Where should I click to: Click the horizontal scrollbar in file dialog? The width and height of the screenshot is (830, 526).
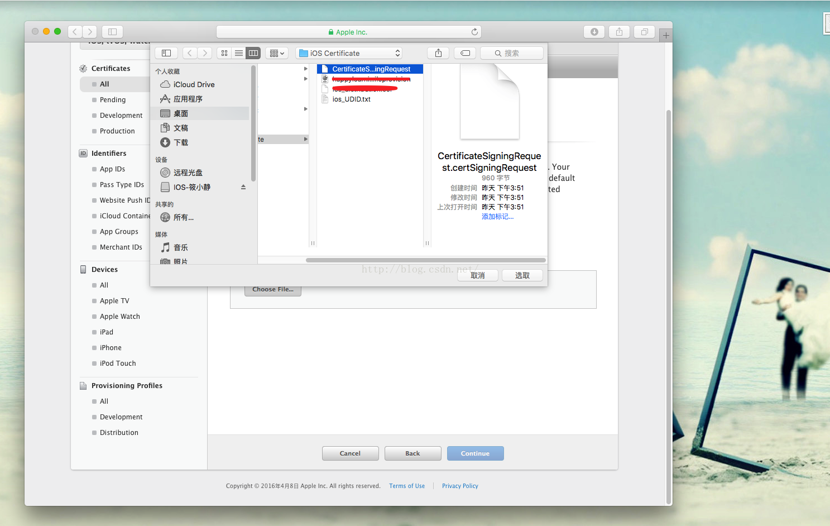coord(426,260)
